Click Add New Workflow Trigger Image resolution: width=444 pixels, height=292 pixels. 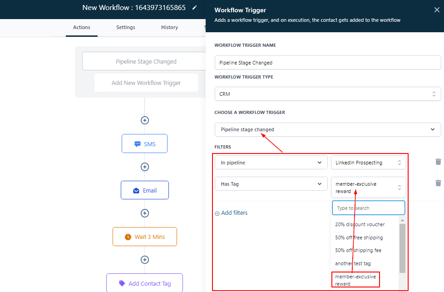(146, 83)
